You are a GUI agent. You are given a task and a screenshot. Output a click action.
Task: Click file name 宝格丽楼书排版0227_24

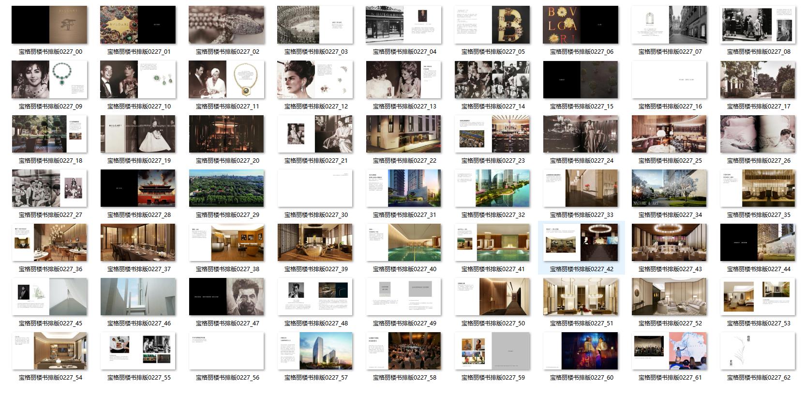click(x=582, y=161)
